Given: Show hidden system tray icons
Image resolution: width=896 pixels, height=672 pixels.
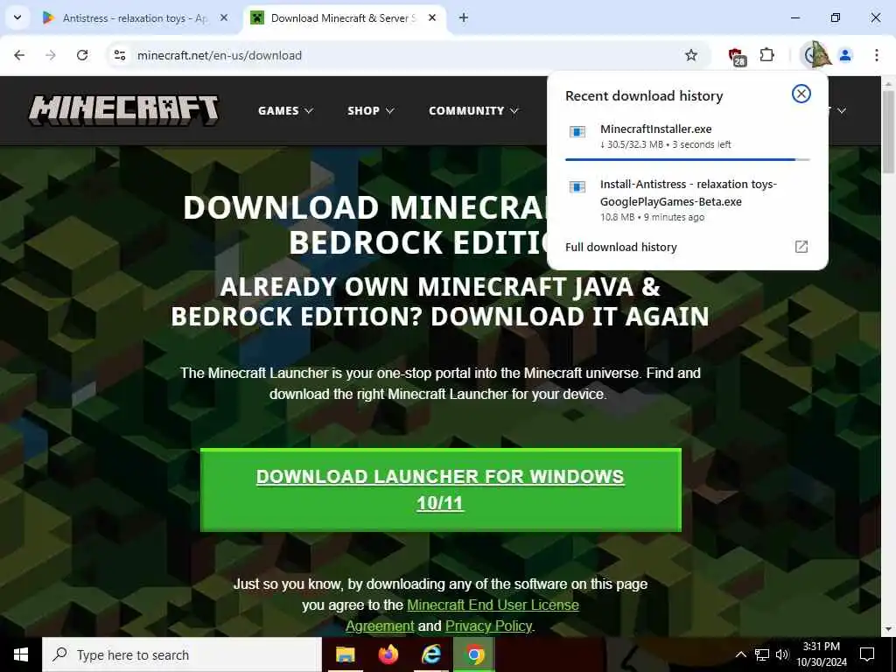Looking at the screenshot, I should click(740, 654).
